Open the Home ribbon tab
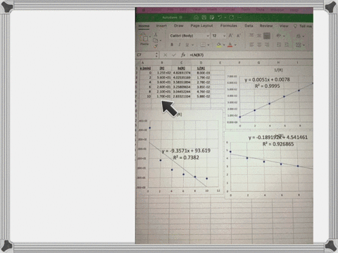This screenshot has height=253, width=338. tap(144, 26)
